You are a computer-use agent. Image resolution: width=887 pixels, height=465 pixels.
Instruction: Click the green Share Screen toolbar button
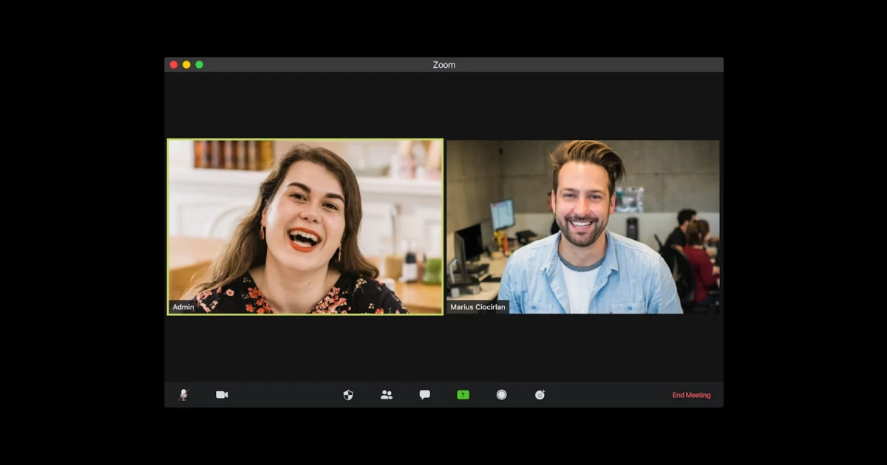point(462,395)
